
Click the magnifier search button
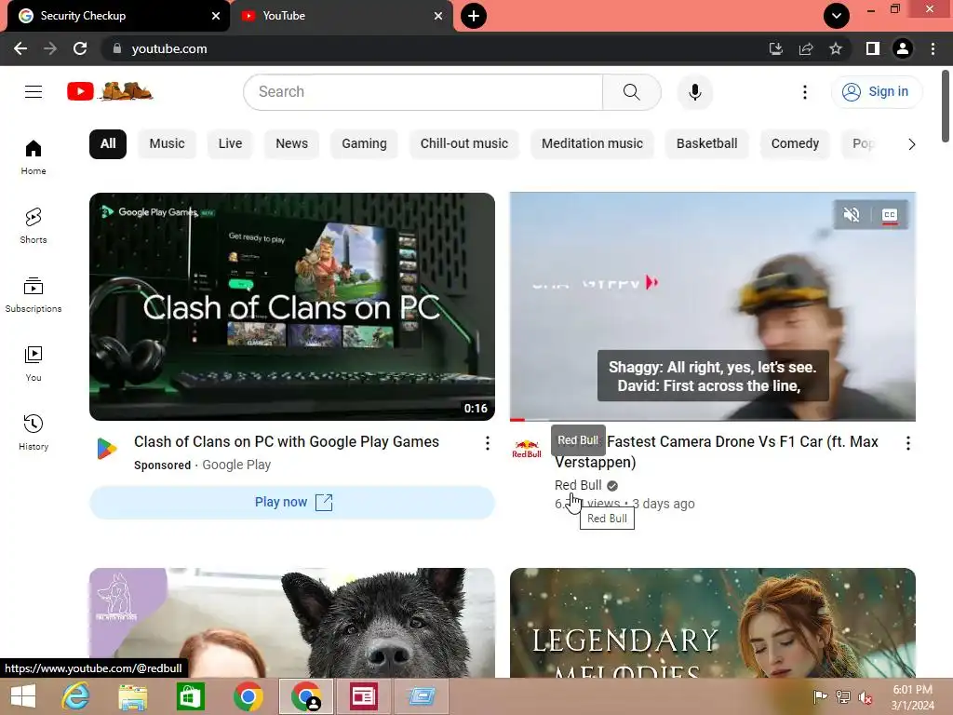[x=632, y=92]
